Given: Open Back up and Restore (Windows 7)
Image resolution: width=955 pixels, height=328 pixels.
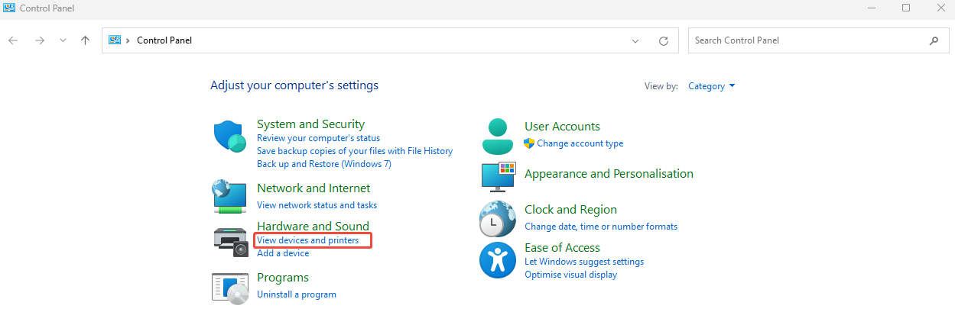Looking at the screenshot, I should coord(323,164).
